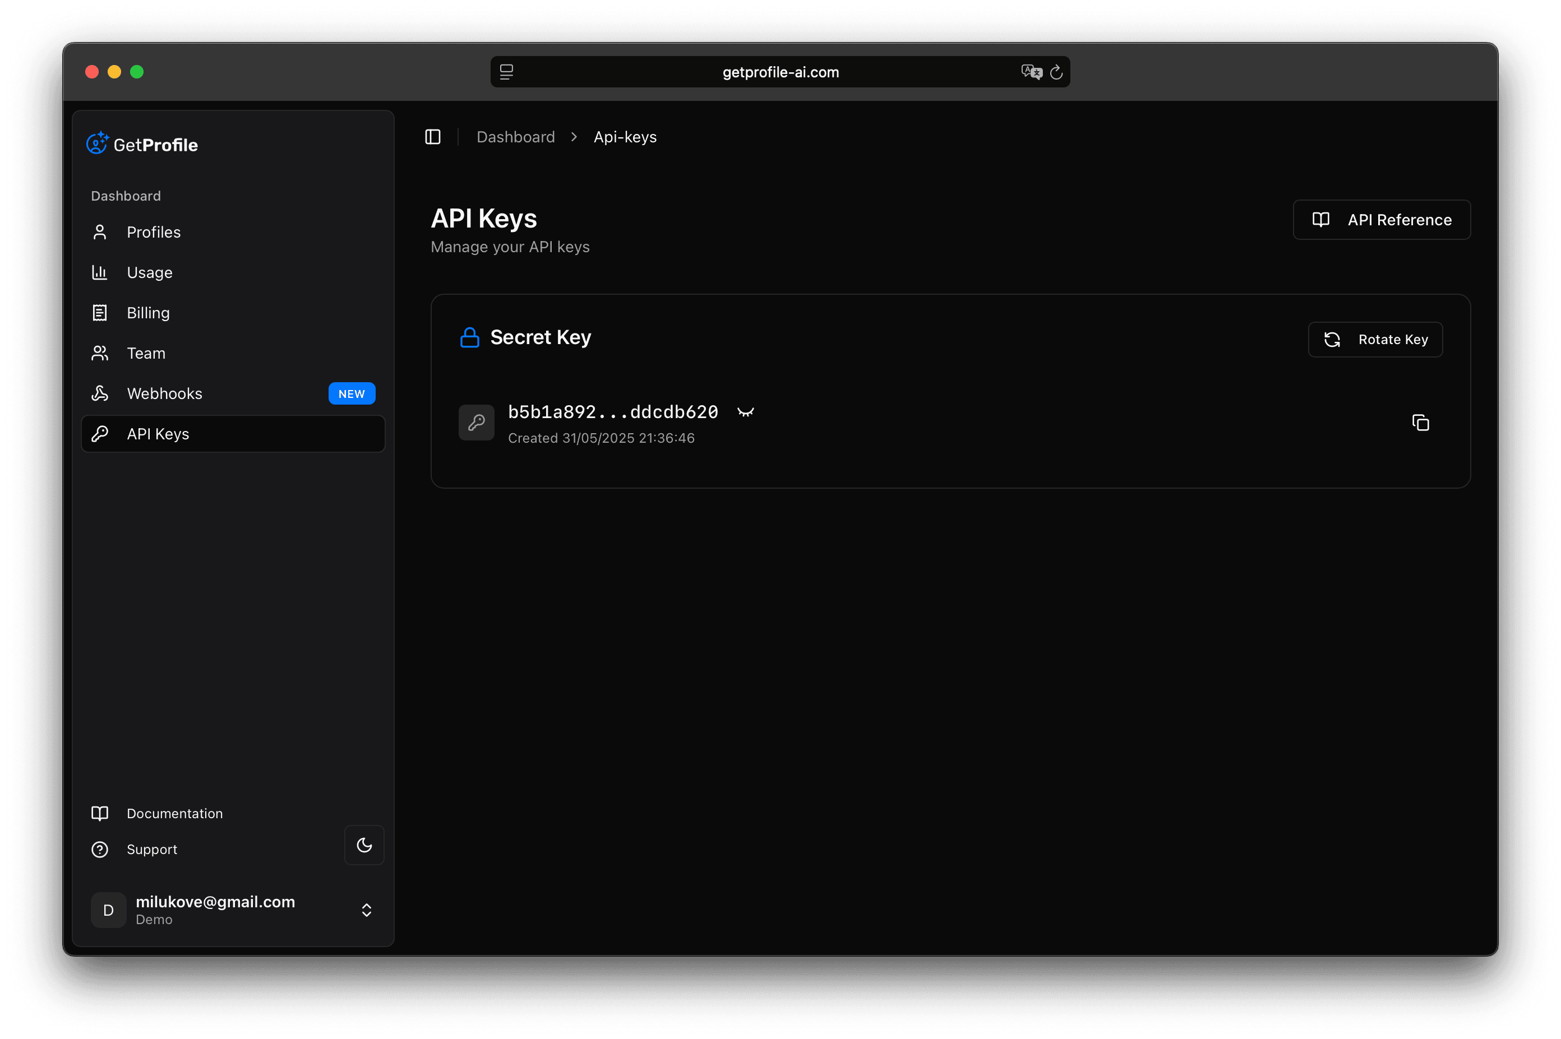The image size is (1561, 1039).
Task: Open the browser page settings dropdown
Action: 506,72
